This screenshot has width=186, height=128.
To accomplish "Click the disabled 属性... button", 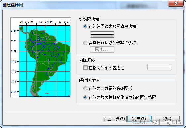I will [102, 49].
